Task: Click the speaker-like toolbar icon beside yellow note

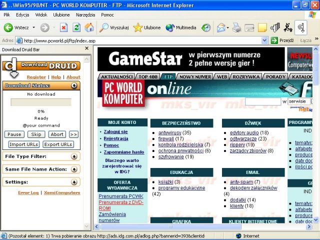Action: click(275, 27)
